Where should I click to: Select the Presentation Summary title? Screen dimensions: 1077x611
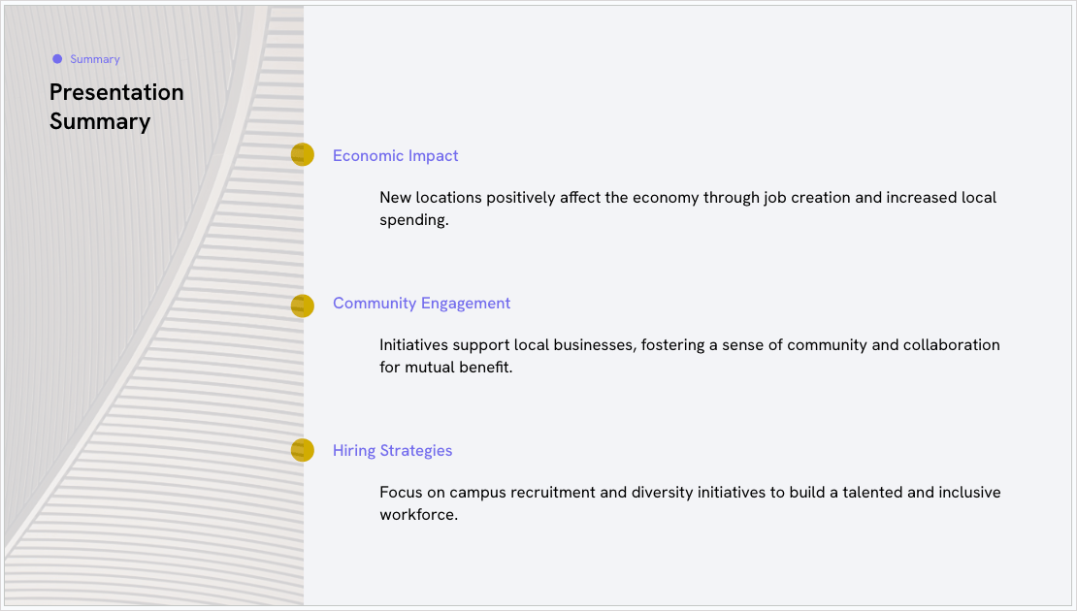click(116, 107)
